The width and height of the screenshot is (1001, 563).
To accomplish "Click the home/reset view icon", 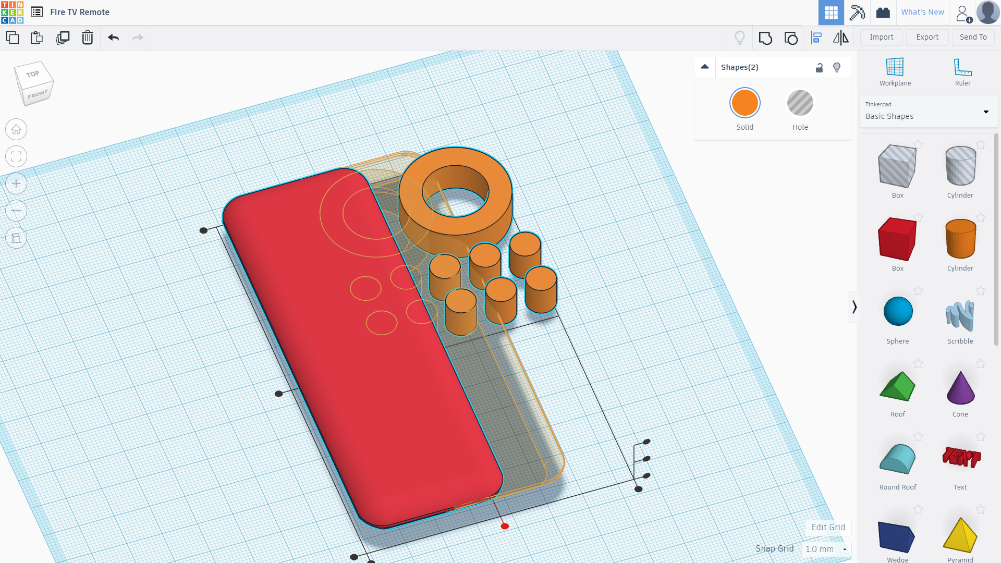I will point(17,129).
